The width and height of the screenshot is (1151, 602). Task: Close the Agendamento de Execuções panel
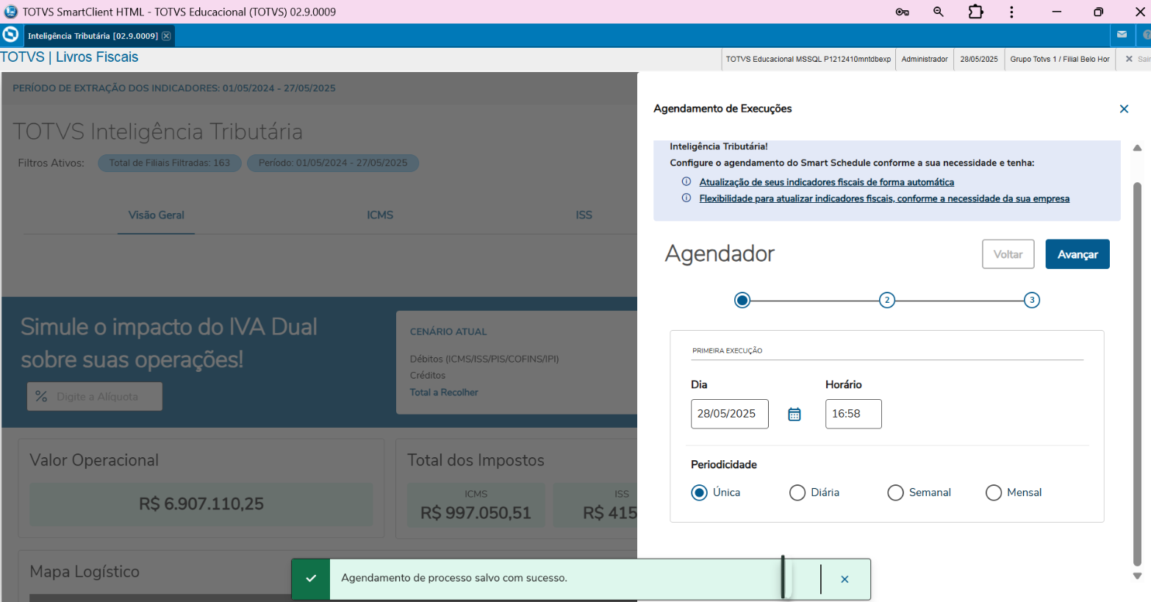(1124, 109)
